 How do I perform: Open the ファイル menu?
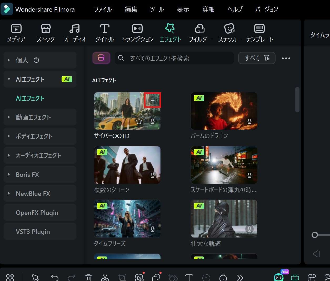point(103,9)
